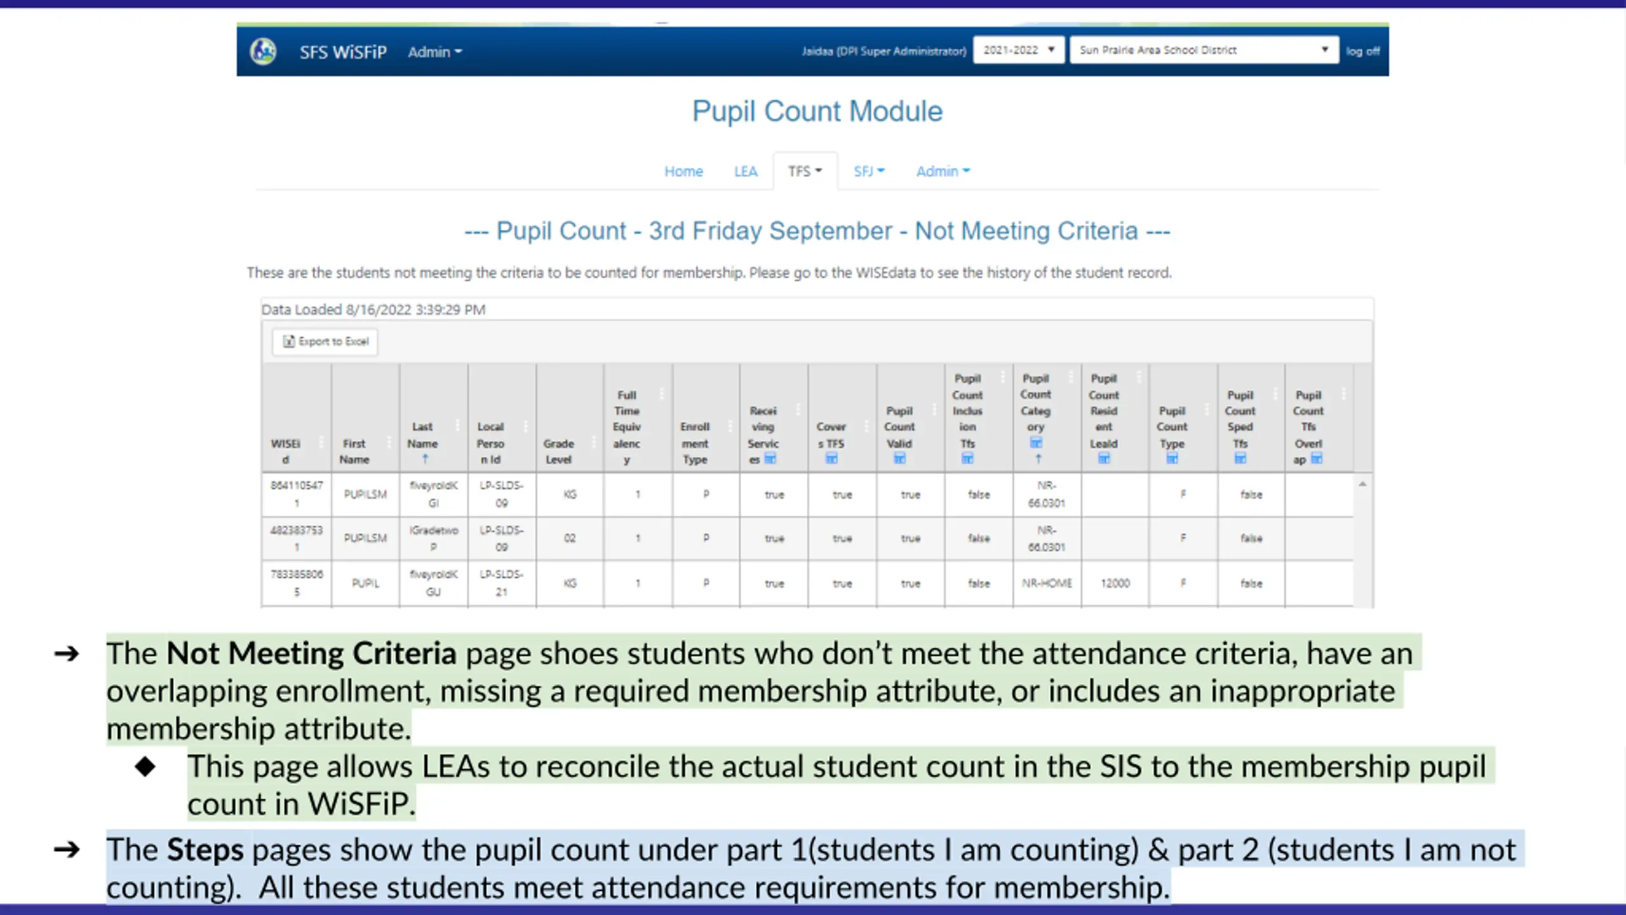The height and width of the screenshot is (915, 1626).
Task: Open column menu dots for WISEid
Action: 321,442
